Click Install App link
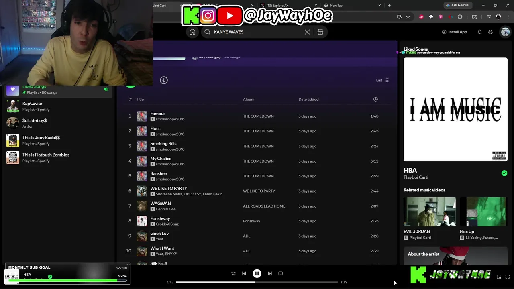 (x=454, y=32)
